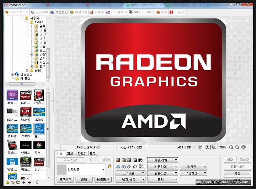Open the 포토스케이프 main tab
The width and height of the screenshot is (256, 189).
click(16, 12)
